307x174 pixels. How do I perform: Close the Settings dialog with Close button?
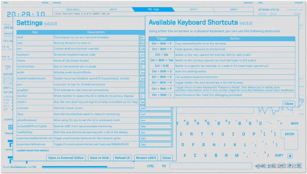click(x=167, y=158)
